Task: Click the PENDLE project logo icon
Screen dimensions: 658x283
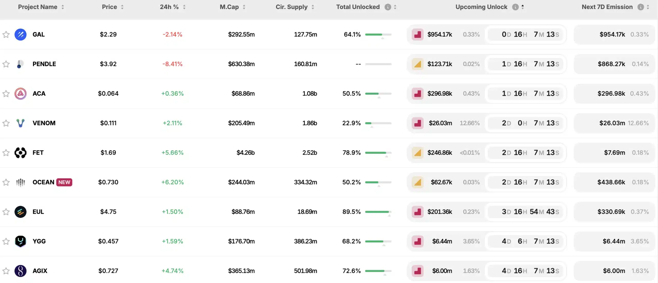Action: coord(20,64)
